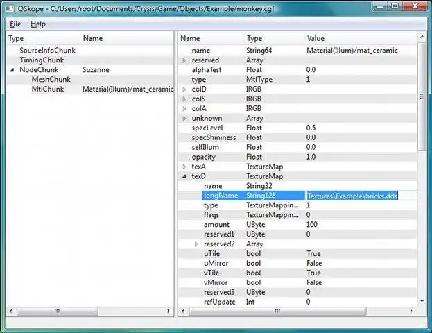Screen dimensions: 432x333
Task: Click the Textures\Example\bricks.dds input field
Action: (361, 196)
